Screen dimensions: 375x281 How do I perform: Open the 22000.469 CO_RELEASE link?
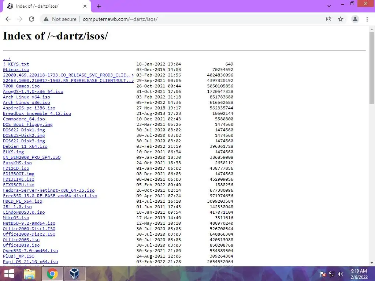point(68,75)
